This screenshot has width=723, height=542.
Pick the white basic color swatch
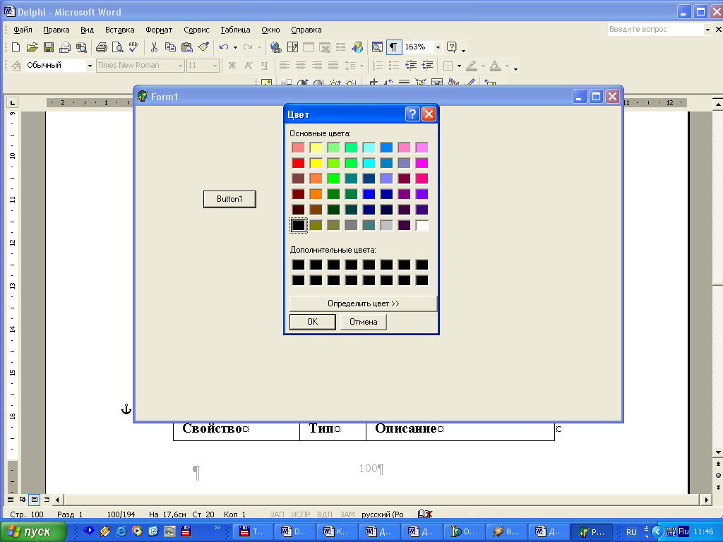pyautogui.click(x=422, y=225)
